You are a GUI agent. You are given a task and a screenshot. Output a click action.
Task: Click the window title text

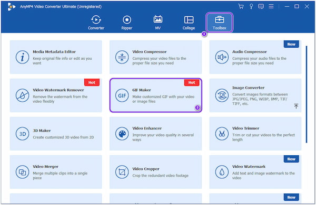[61, 7]
